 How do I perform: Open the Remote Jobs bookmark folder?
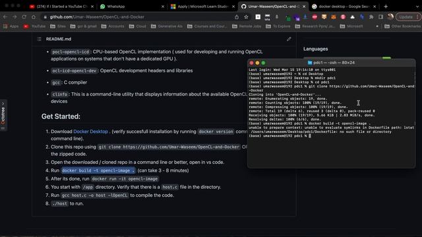(247, 26)
